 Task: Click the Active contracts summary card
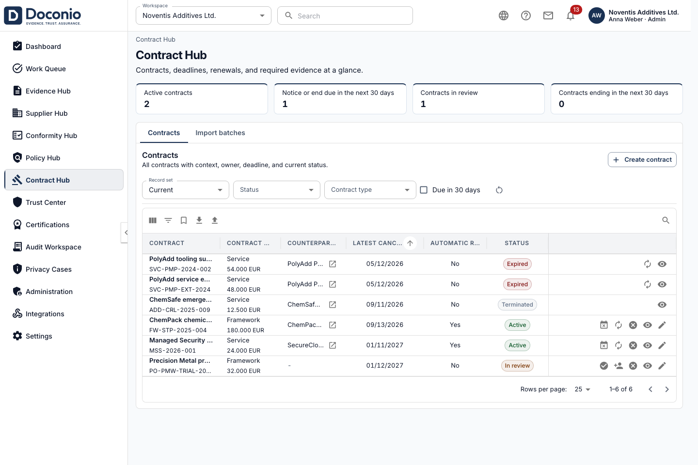202,99
